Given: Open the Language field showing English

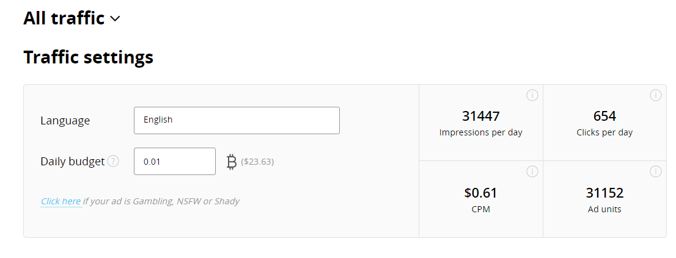Looking at the screenshot, I should click(x=237, y=120).
